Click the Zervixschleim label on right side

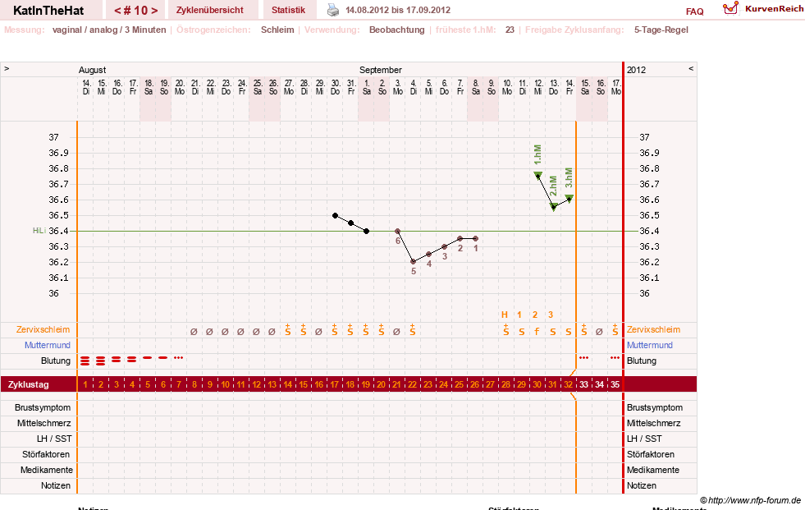(653, 329)
